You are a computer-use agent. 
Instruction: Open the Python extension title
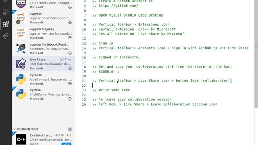tap(35, 90)
